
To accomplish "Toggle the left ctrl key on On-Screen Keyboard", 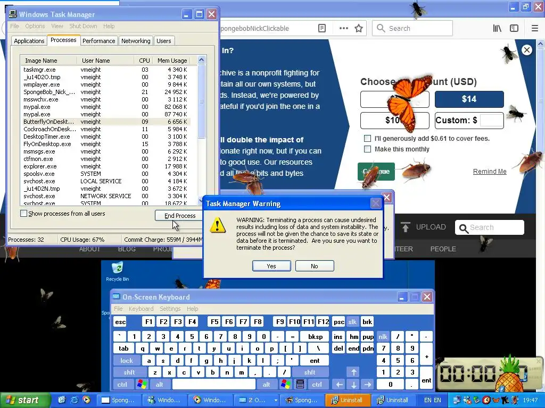I will tap(122, 385).
